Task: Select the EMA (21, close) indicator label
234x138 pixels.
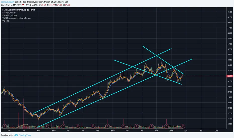Action: point(9,15)
